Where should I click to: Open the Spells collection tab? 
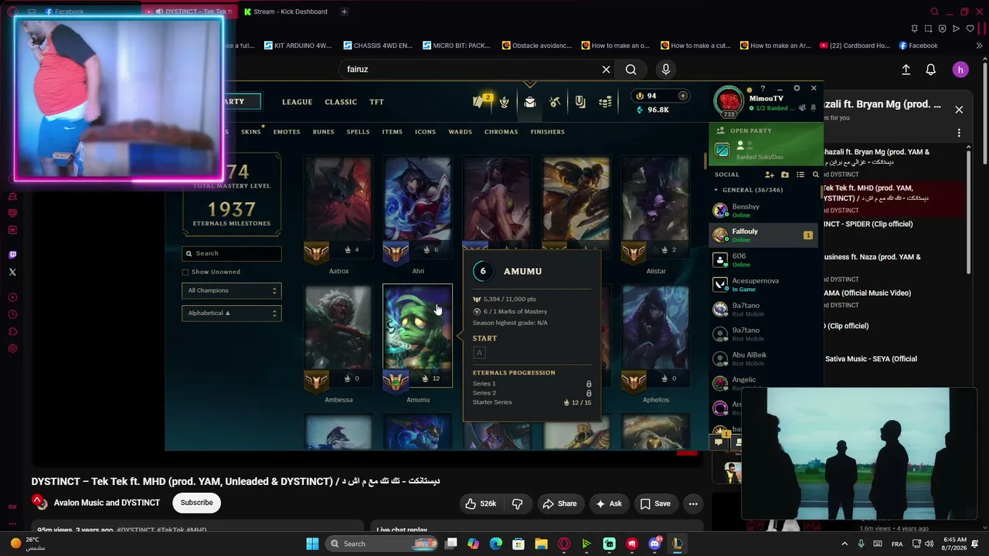[358, 132]
